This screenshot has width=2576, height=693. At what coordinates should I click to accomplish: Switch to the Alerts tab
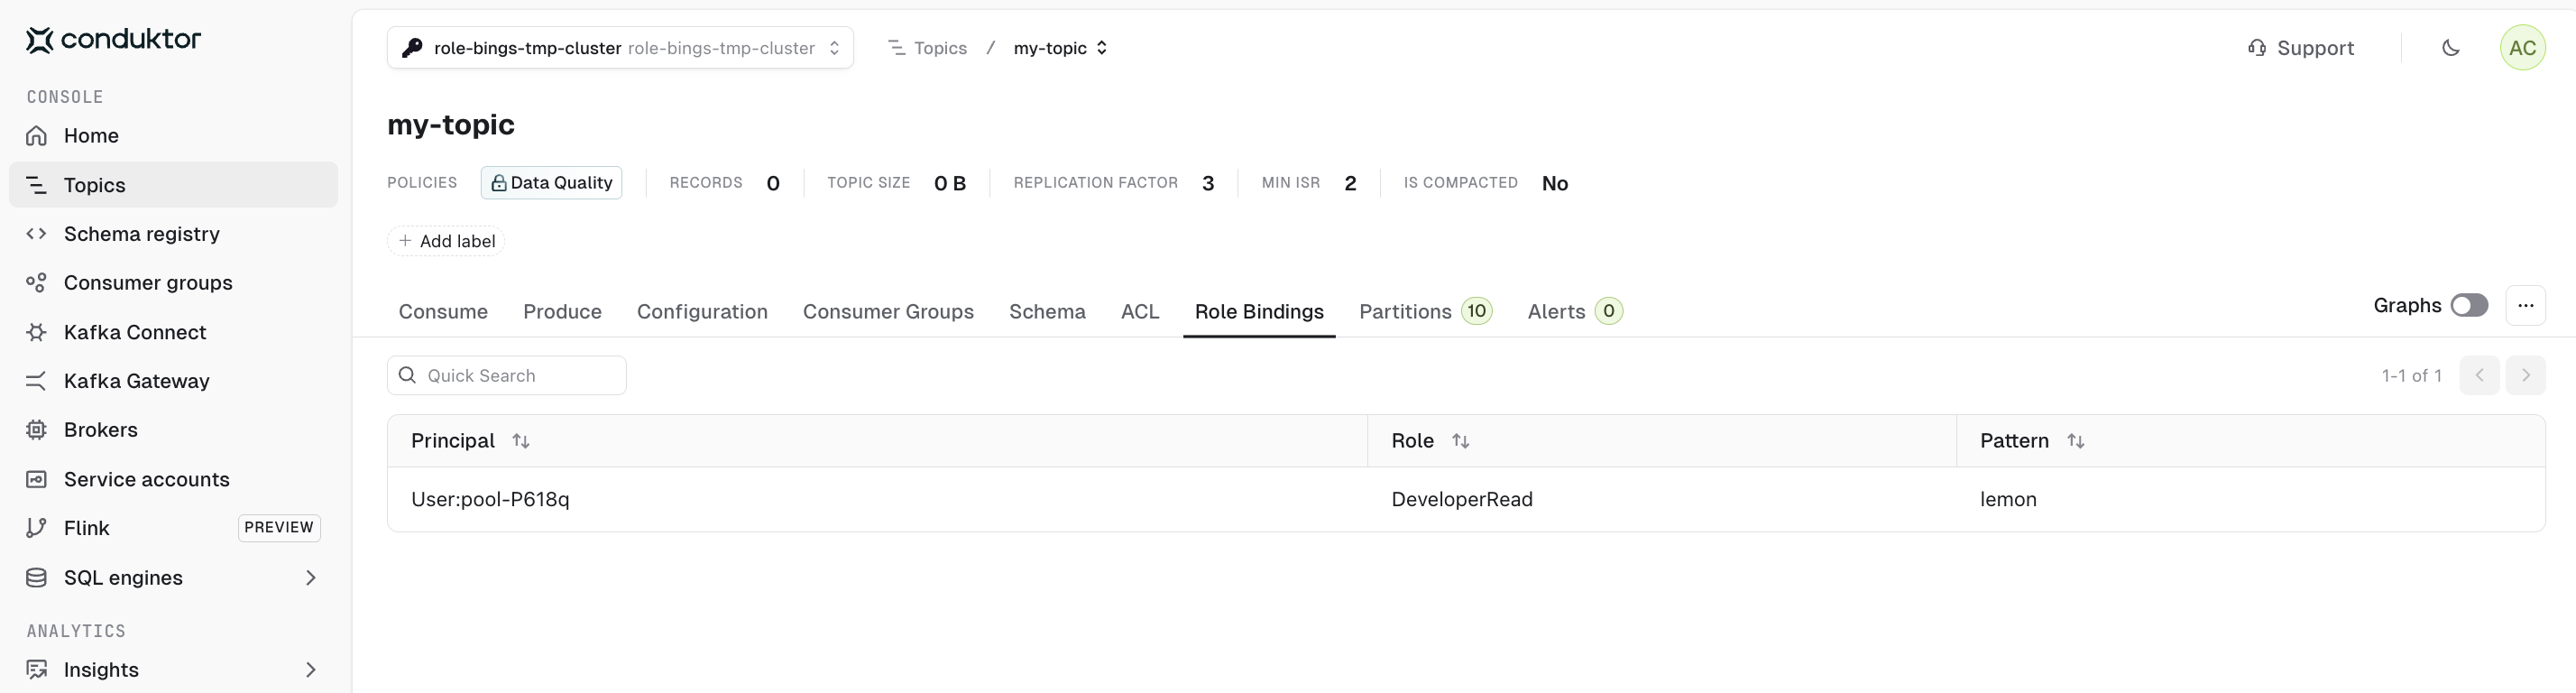pos(1575,312)
